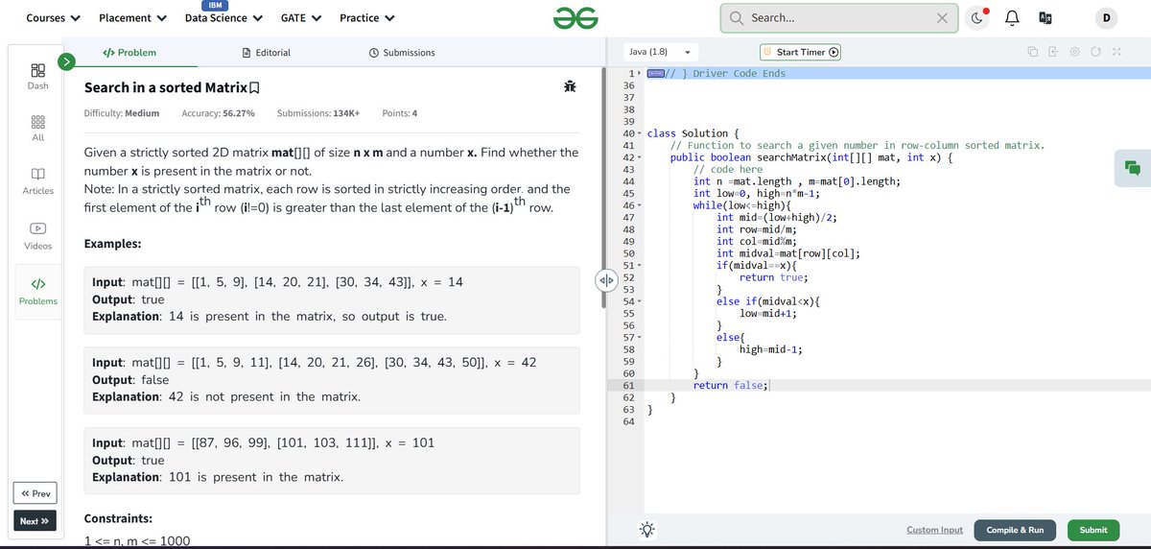Open the All sidebar item
Screen dimensions: 1151x549
click(37, 130)
